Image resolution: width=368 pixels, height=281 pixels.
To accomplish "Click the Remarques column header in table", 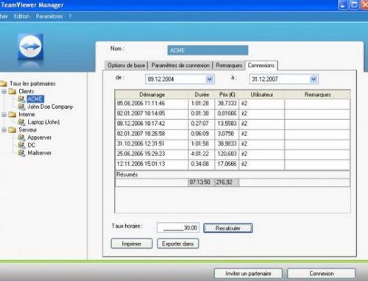I will coord(317,94).
